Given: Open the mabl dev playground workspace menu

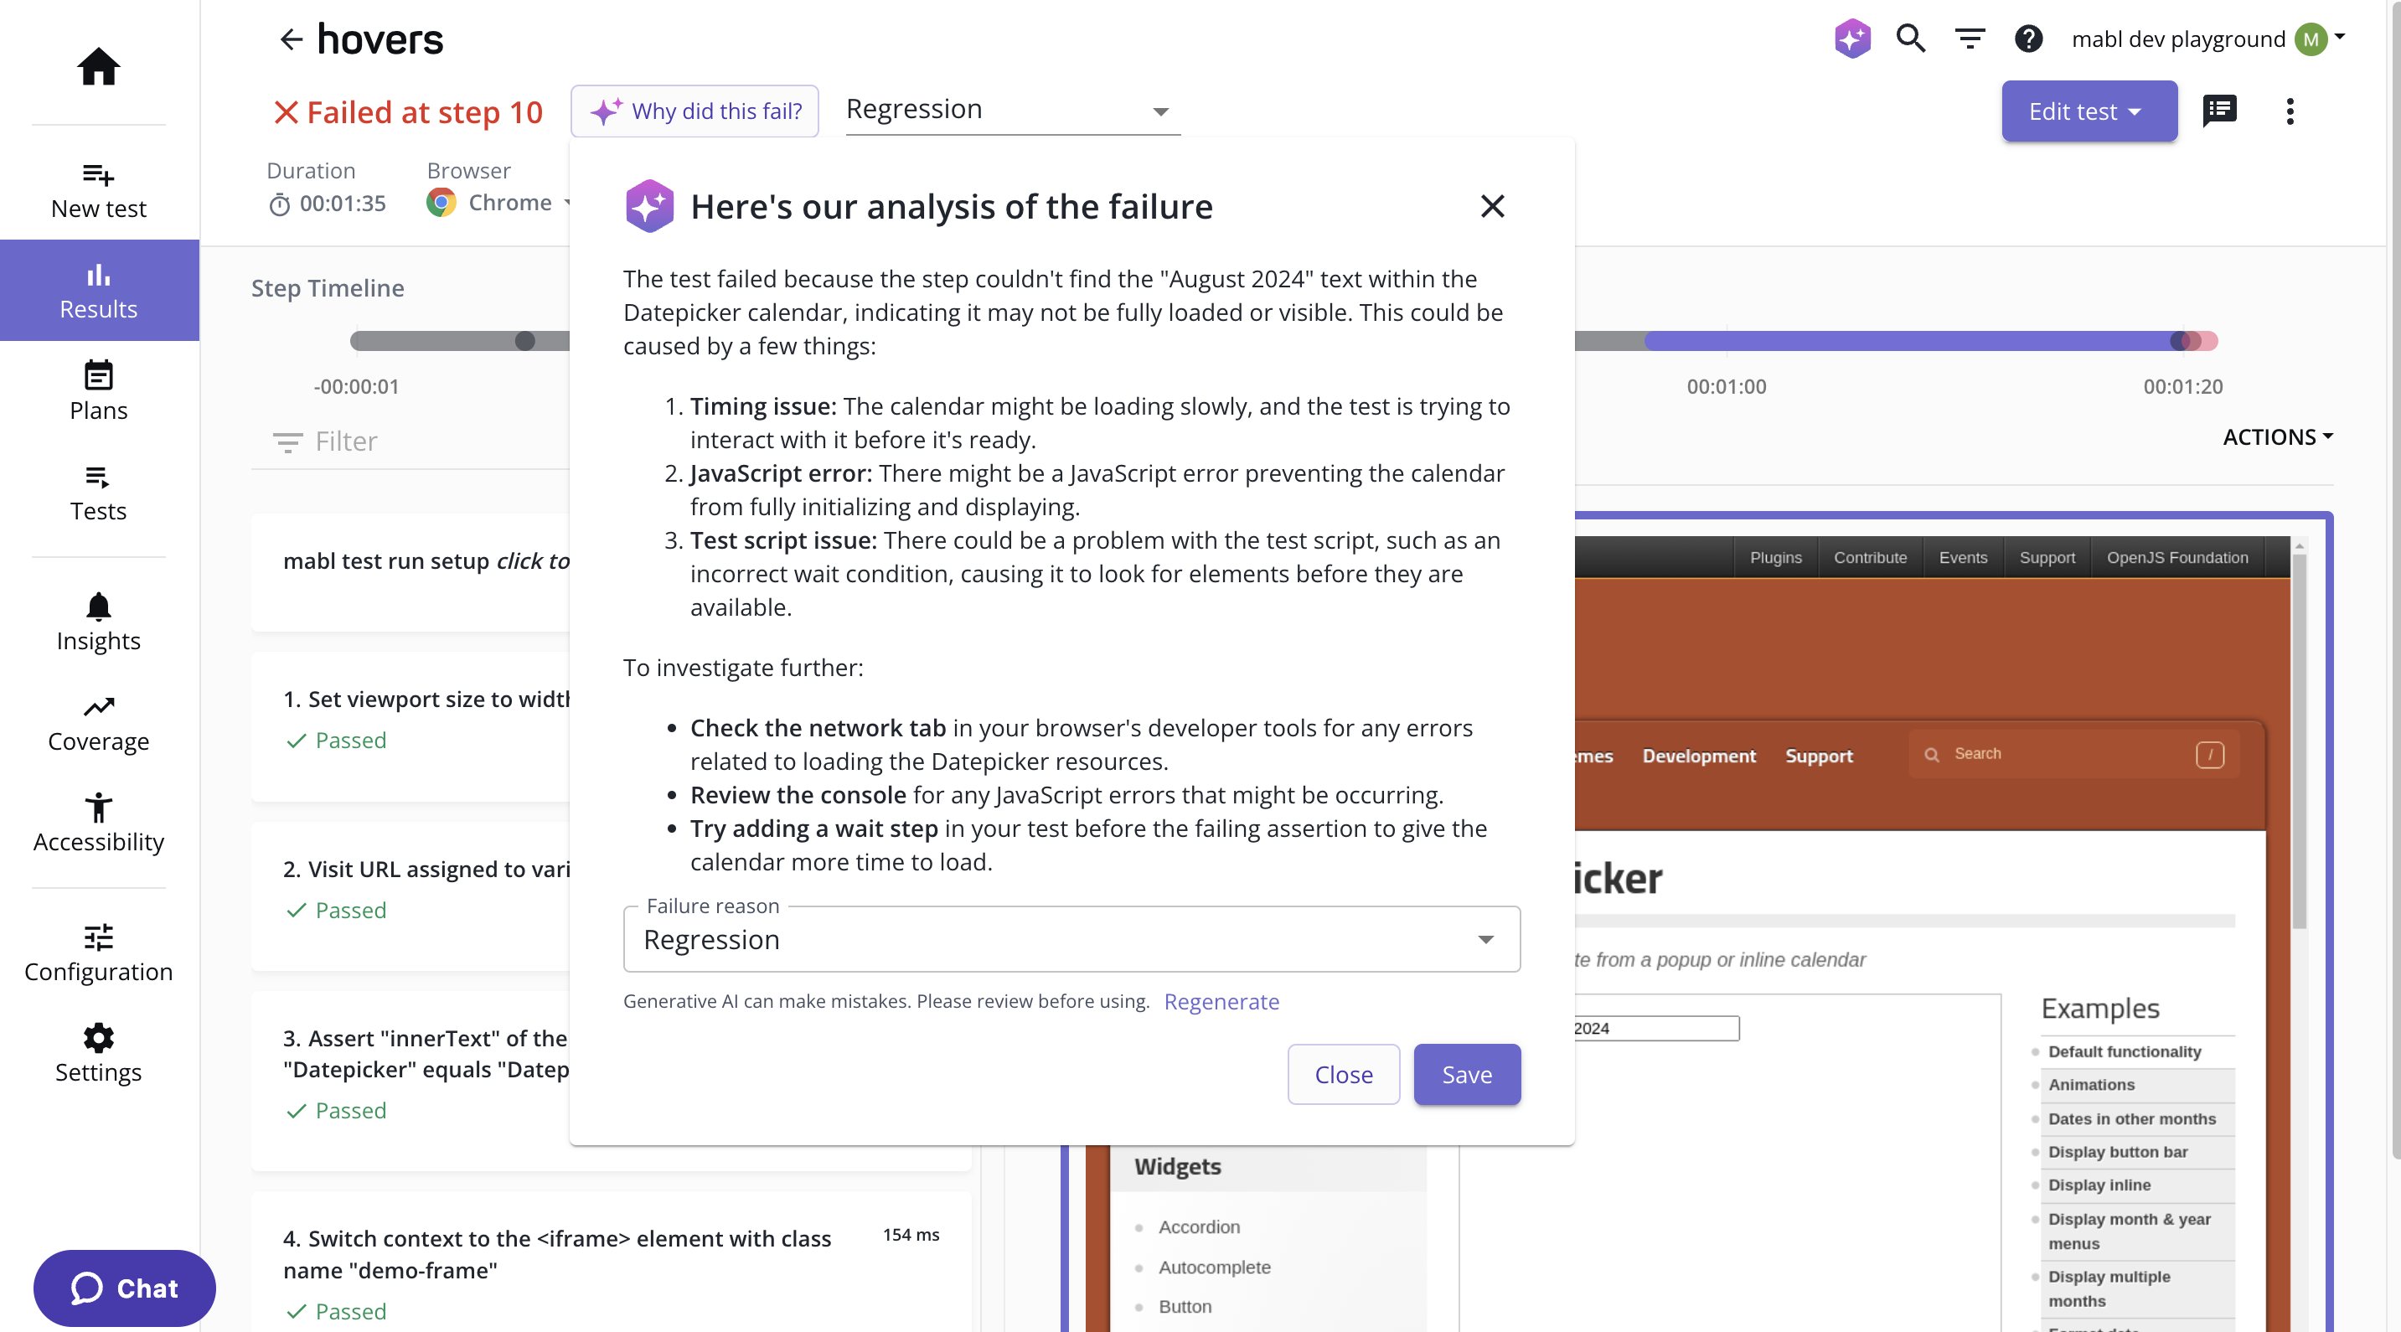Looking at the screenshot, I should tap(2207, 39).
